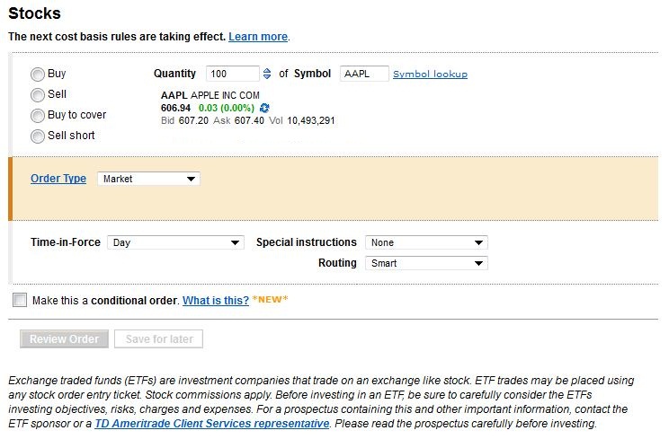669x448 pixels.
Task: Click the last price 606.94
Action: coord(175,108)
